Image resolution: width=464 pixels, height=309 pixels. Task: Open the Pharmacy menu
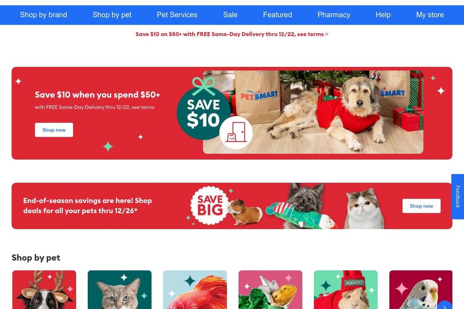click(x=334, y=15)
